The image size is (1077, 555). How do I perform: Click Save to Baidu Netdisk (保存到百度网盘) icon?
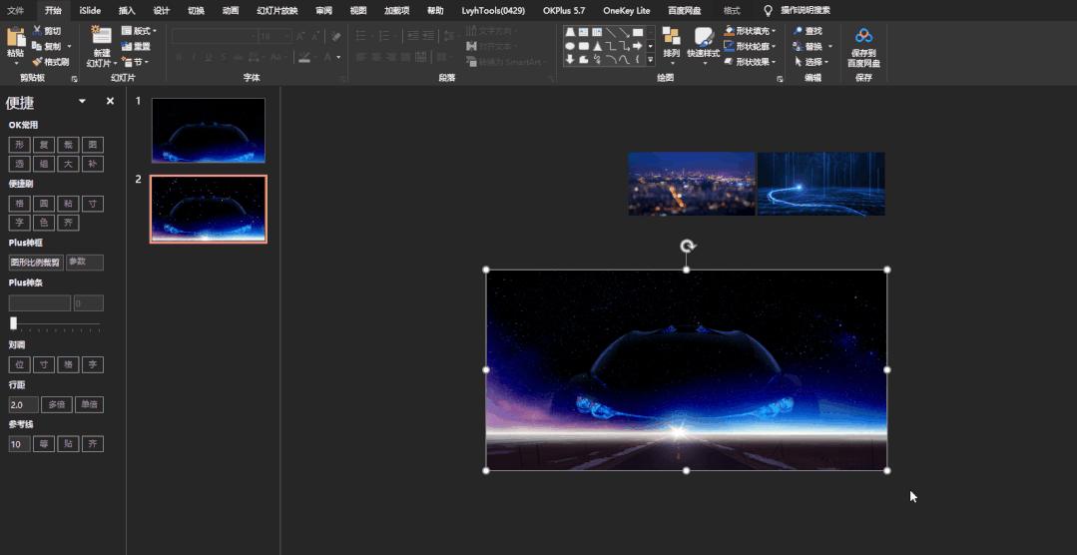coord(863,37)
